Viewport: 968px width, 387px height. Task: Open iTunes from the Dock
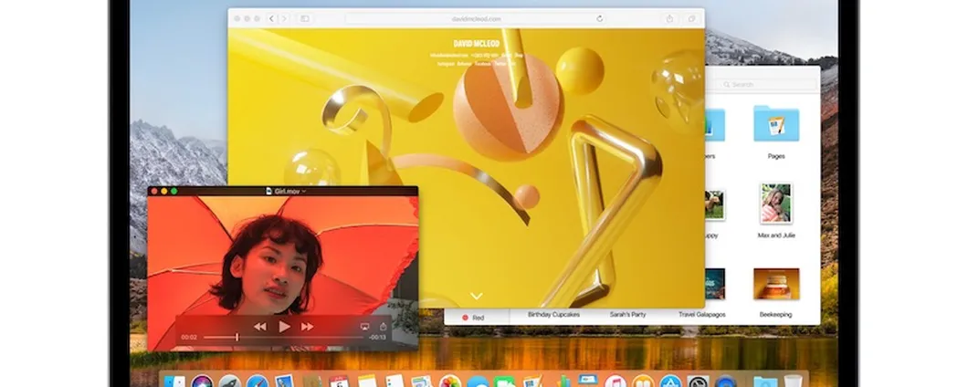616,382
